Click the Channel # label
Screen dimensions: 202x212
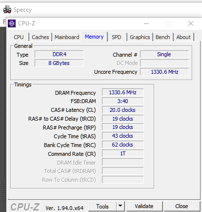point(125,55)
